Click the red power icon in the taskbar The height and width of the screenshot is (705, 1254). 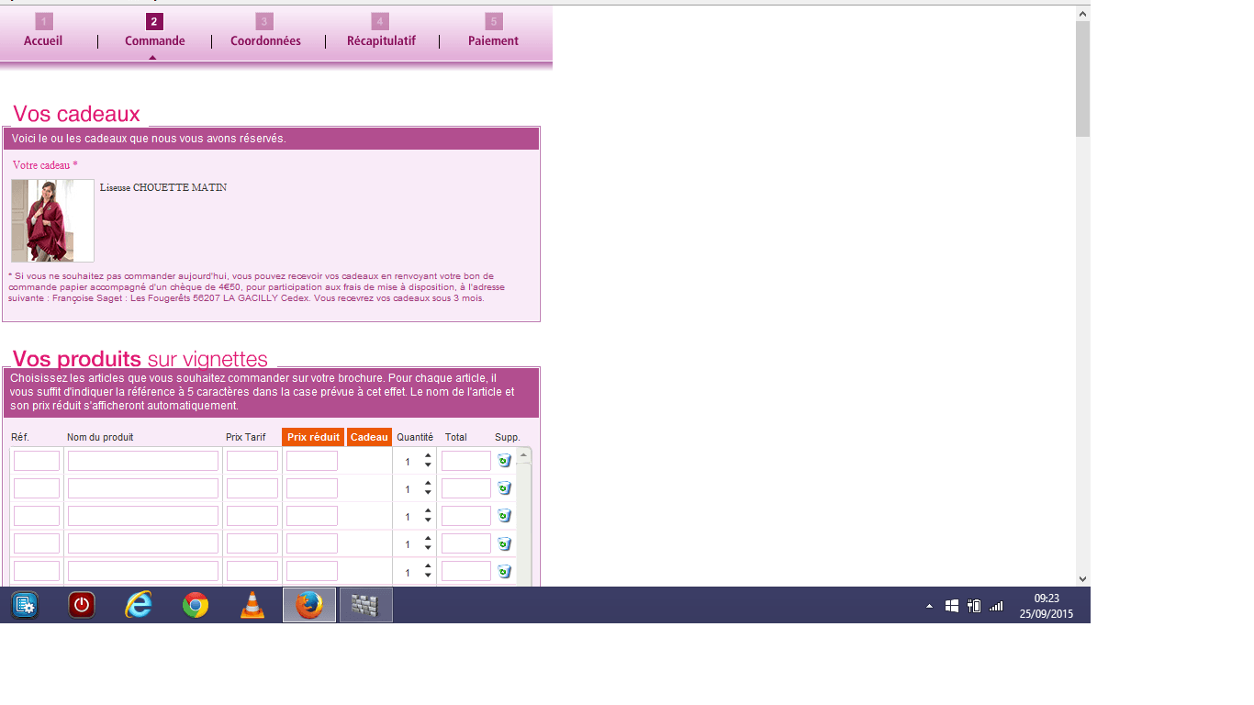[x=82, y=606]
